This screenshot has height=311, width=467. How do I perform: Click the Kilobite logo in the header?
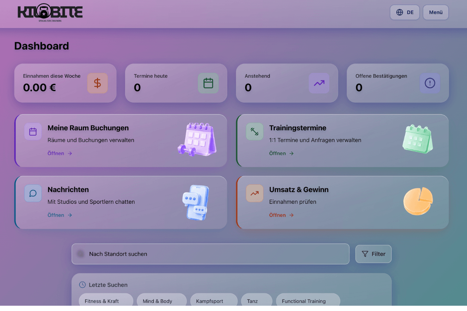click(50, 12)
